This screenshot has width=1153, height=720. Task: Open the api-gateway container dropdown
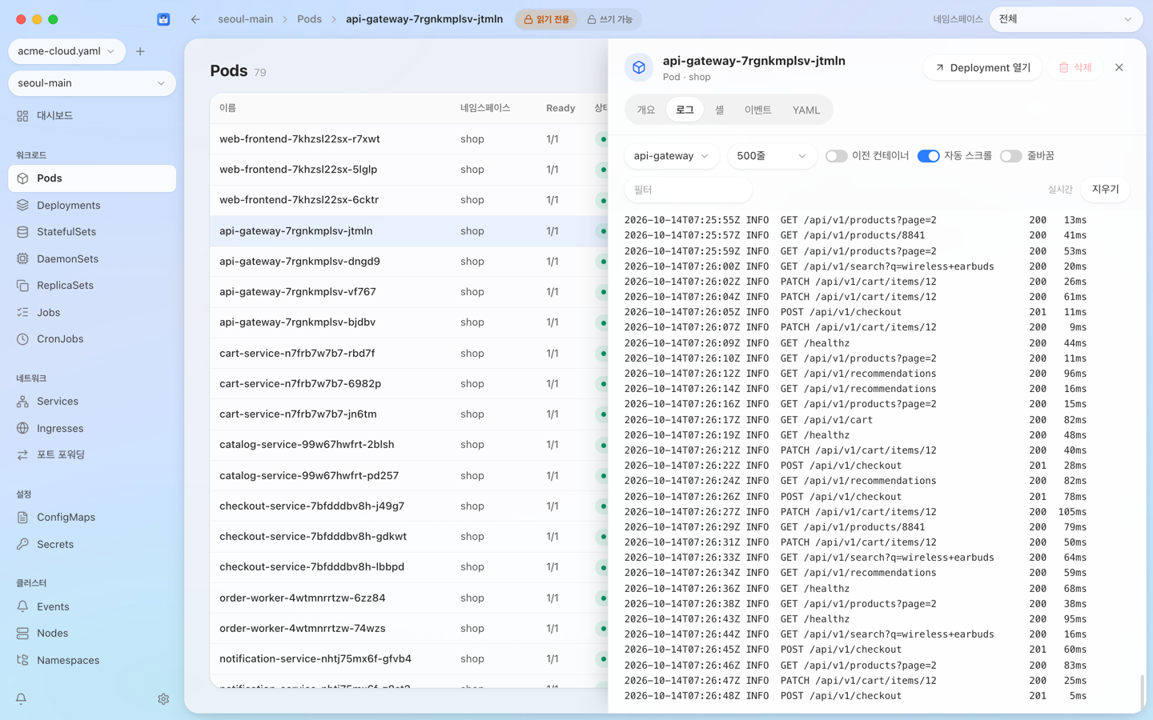pos(671,156)
